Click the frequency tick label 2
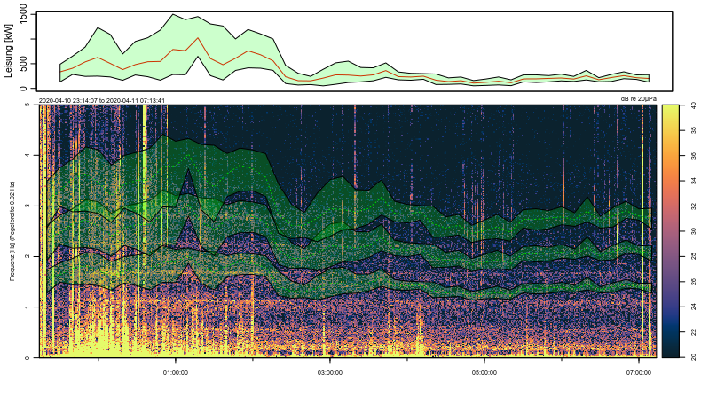Viewport: 709px width, 397px height. tap(28, 256)
